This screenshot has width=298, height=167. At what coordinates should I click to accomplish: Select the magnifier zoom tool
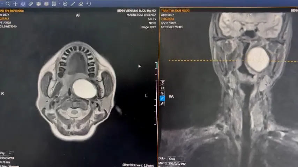coord(8,4)
